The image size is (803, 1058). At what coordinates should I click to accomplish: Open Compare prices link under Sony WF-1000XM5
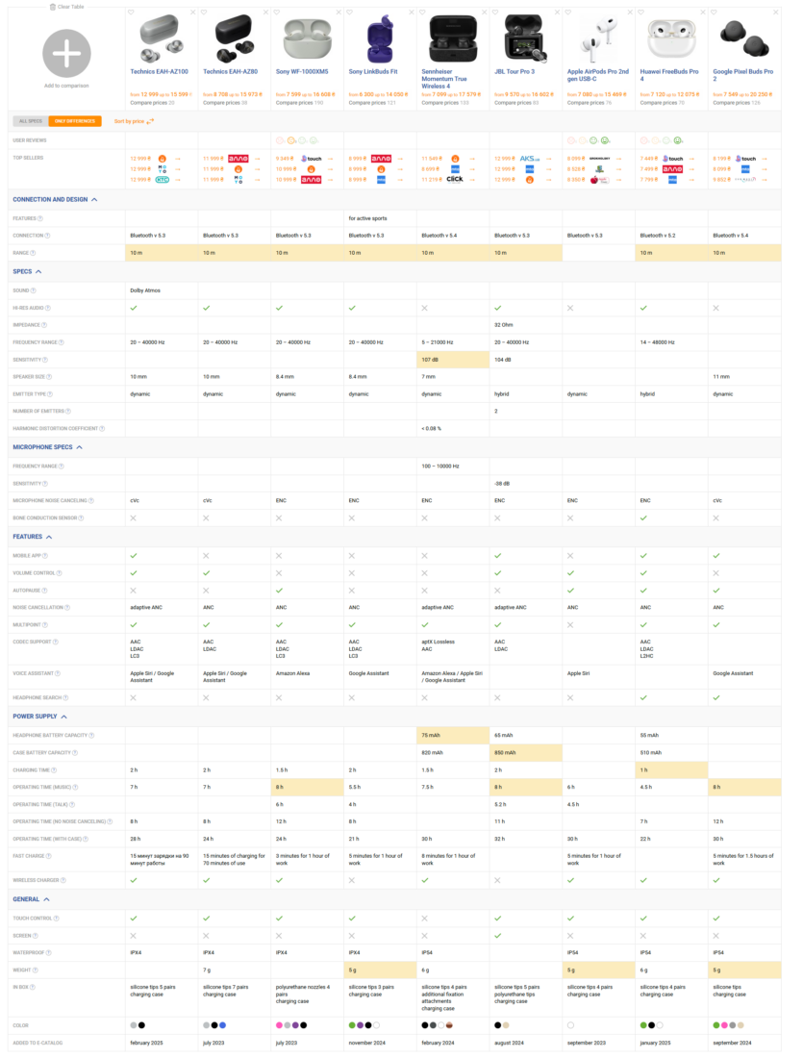coord(300,103)
